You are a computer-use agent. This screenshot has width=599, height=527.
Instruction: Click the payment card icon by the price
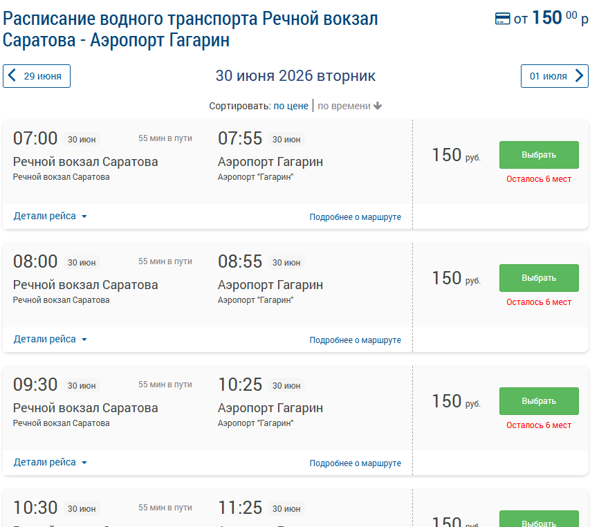502,19
